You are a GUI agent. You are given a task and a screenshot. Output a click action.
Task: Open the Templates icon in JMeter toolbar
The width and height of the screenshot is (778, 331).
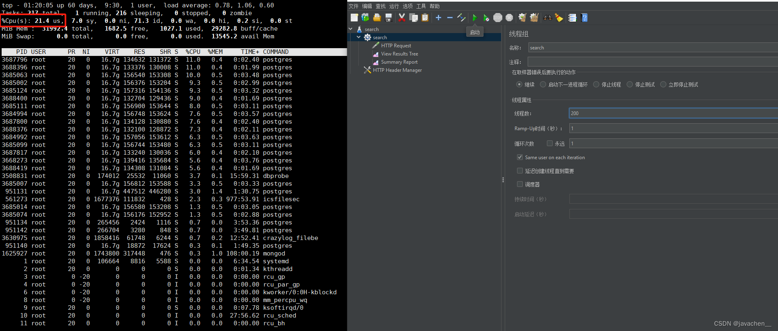365,18
